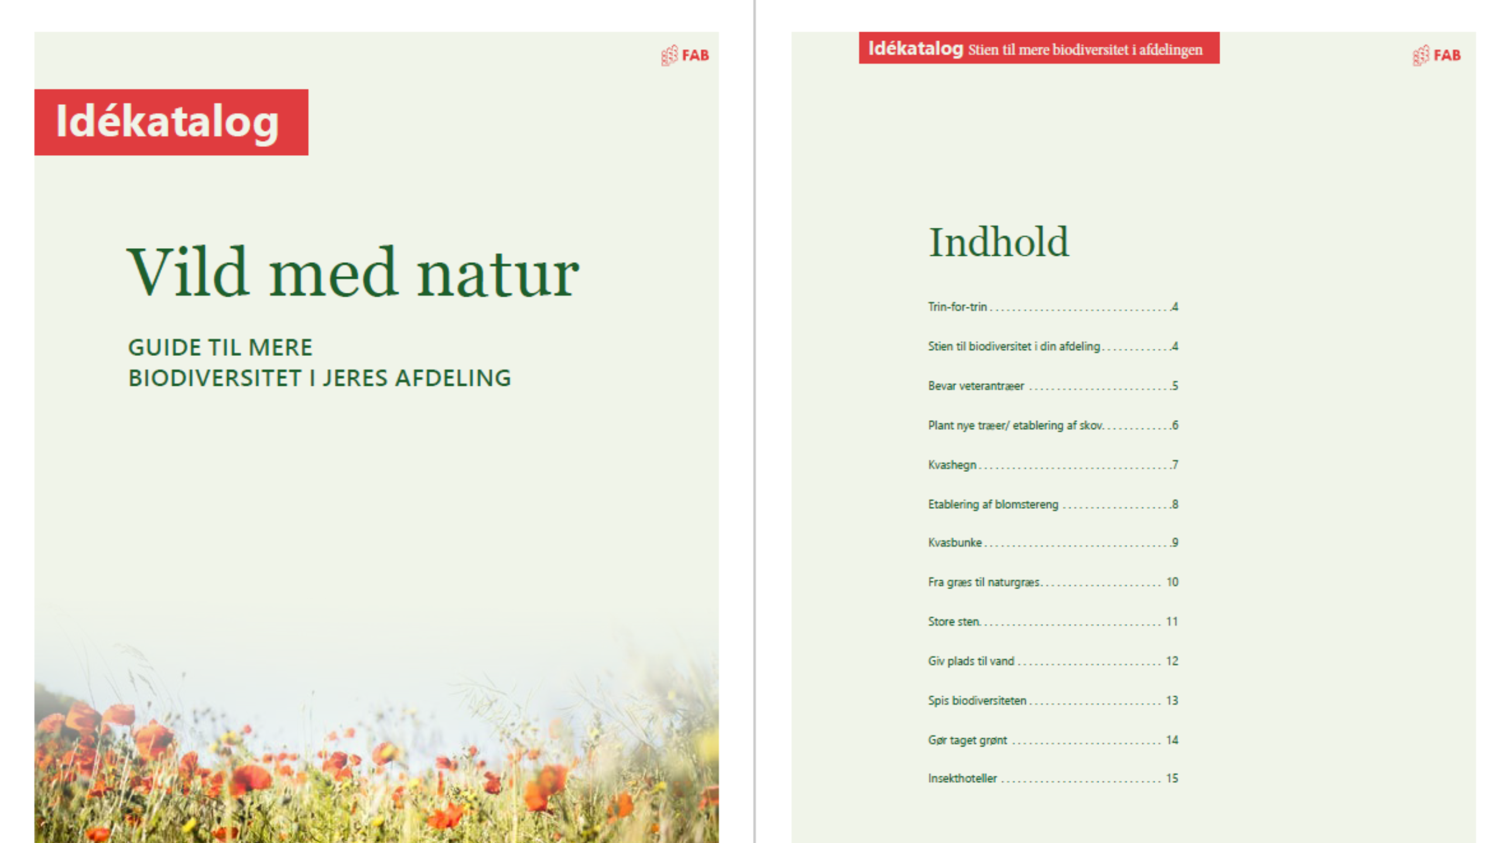The width and height of the screenshot is (1499, 843).
Task: Open the Kvasbunke contents entry
Action: [954, 543]
